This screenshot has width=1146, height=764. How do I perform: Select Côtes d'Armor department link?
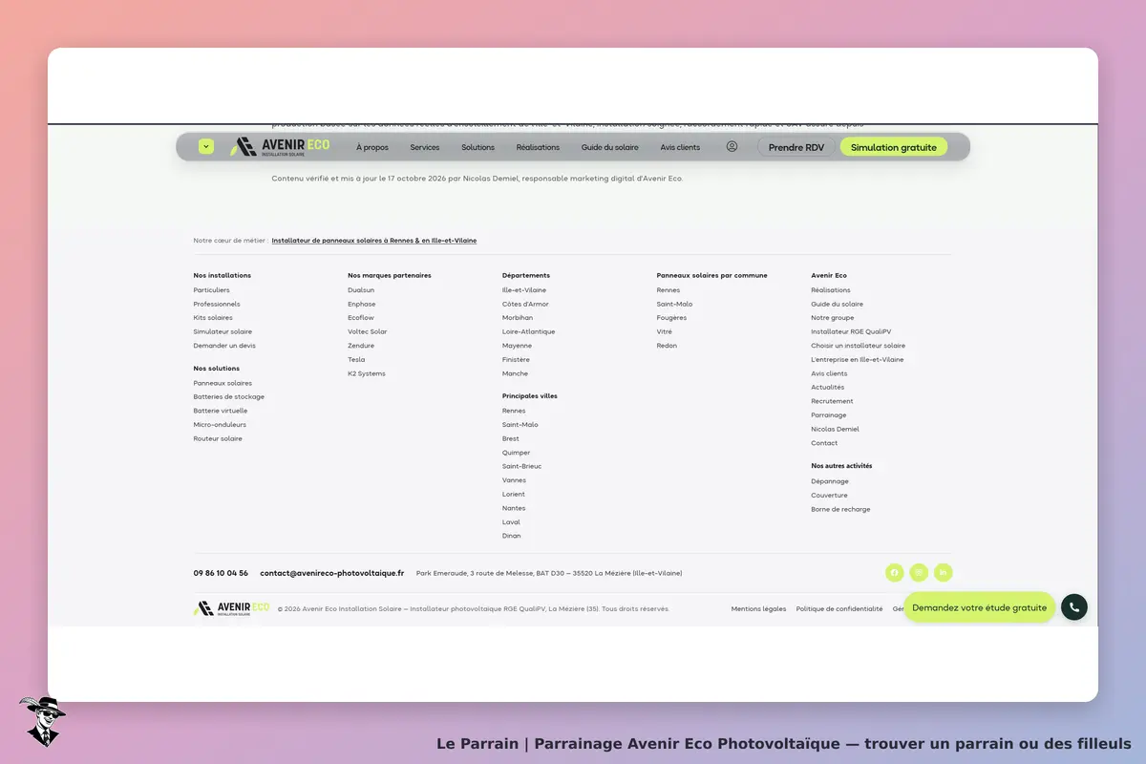tap(525, 304)
